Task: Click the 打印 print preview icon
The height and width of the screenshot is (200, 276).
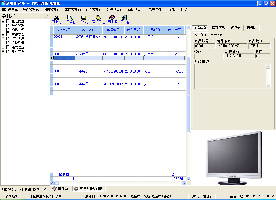Action: pos(70,18)
